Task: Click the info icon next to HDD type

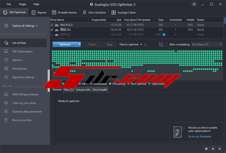Action: [x=164, y=35]
